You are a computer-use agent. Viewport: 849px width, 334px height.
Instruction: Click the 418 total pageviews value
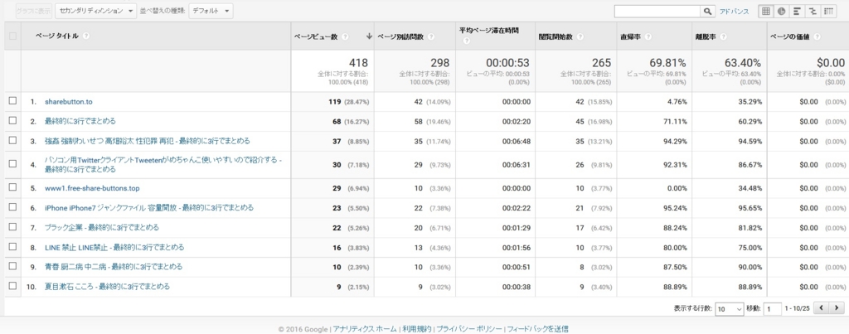click(358, 63)
